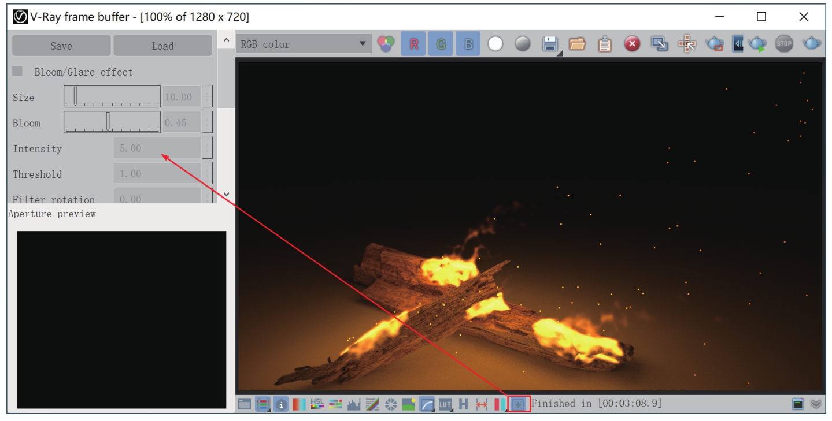The image size is (832, 421).
Task: Click the red clear image icon
Action: (x=632, y=44)
